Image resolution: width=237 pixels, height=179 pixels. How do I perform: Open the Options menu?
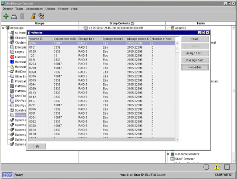tap(50, 9)
